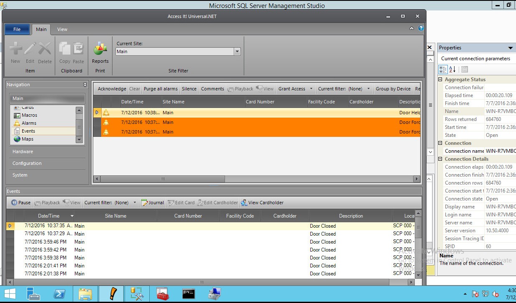
Task: Select Alarms in the navigation pane
Action: click(29, 123)
